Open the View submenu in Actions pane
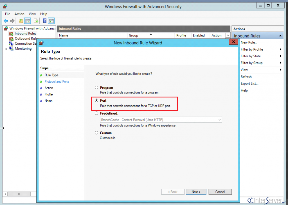 click(280, 70)
